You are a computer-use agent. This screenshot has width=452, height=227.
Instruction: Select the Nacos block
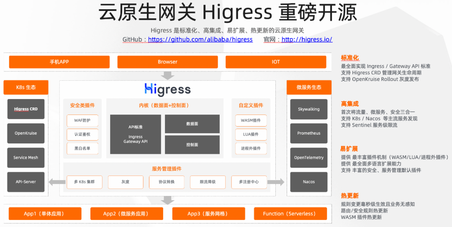pyautogui.click(x=309, y=182)
